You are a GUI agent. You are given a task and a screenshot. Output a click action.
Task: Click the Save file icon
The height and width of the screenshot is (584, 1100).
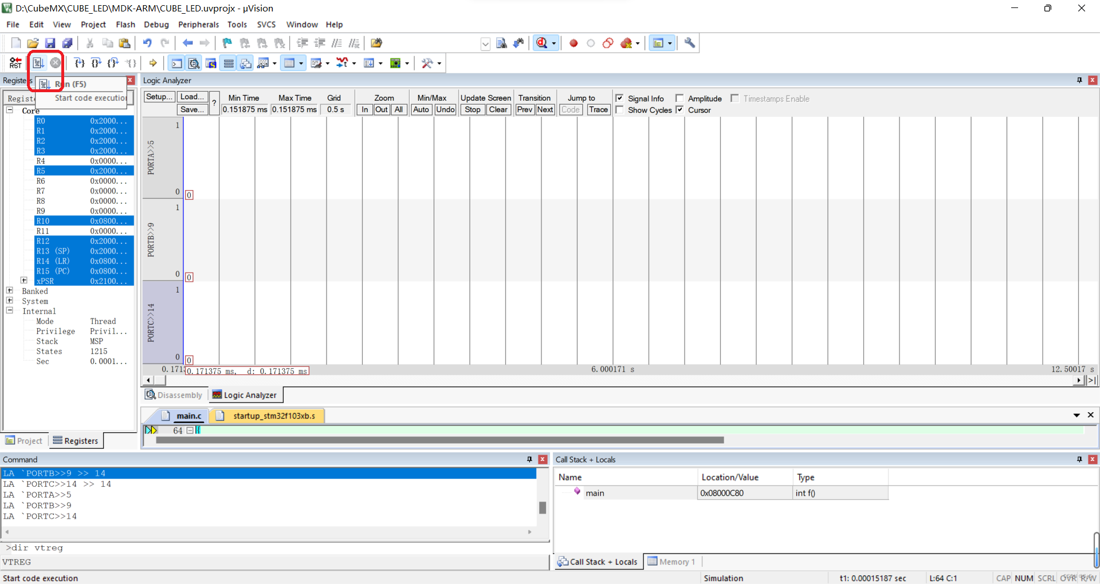coord(50,43)
